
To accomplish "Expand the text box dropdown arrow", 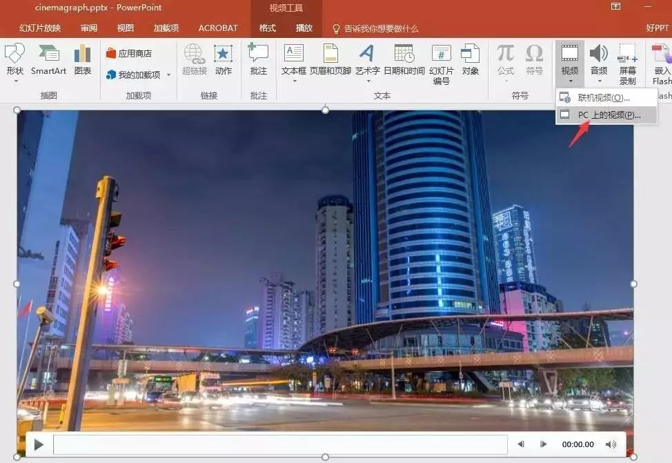I will click(x=295, y=81).
